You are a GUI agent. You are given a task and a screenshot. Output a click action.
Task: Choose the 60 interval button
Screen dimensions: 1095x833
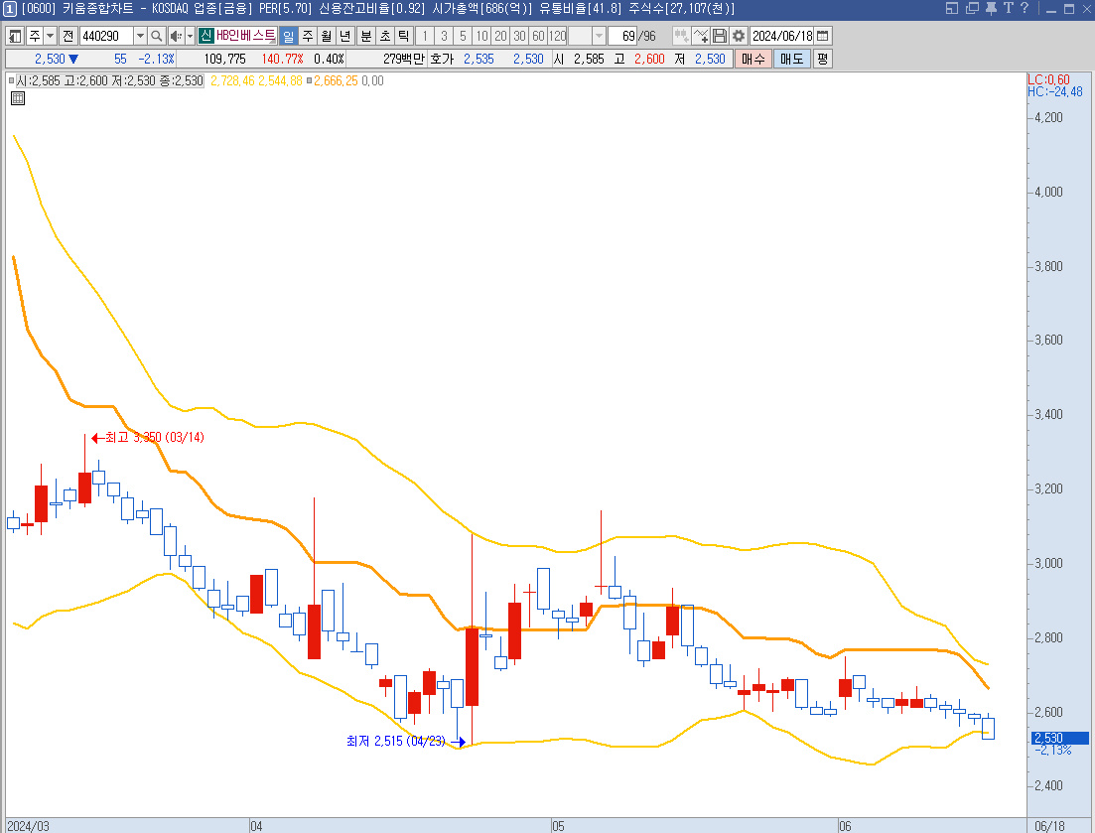pyautogui.click(x=538, y=36)
